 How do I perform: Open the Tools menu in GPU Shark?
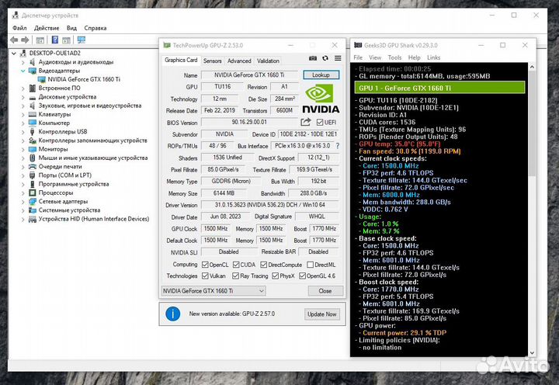point(394,57)
